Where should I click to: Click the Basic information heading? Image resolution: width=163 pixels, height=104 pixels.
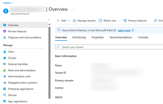point(66,56)
